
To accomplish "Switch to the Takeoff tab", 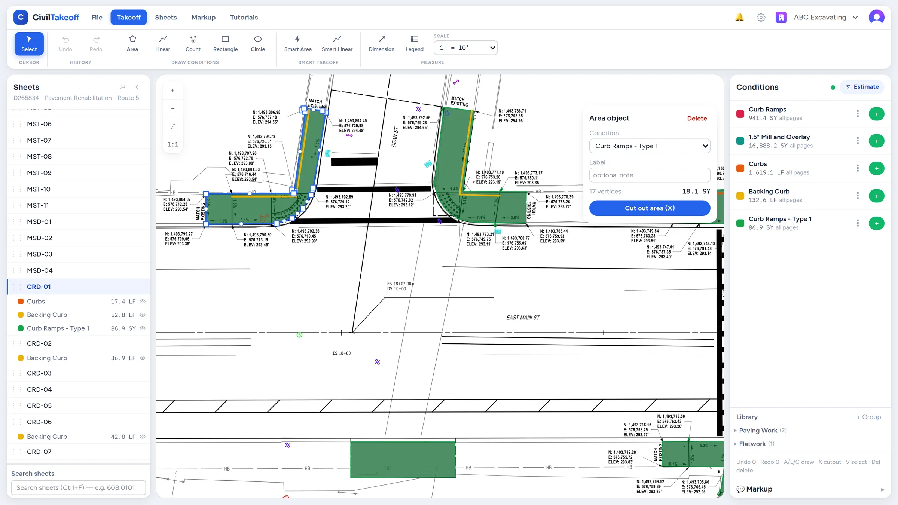I will (x=129, y=17).
